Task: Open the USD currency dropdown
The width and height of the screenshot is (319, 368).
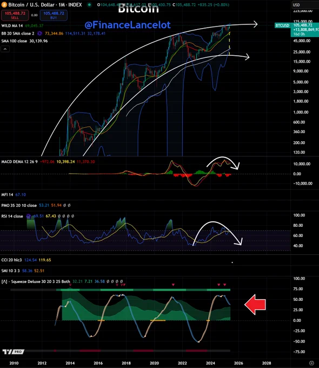Action: point(305,5)
